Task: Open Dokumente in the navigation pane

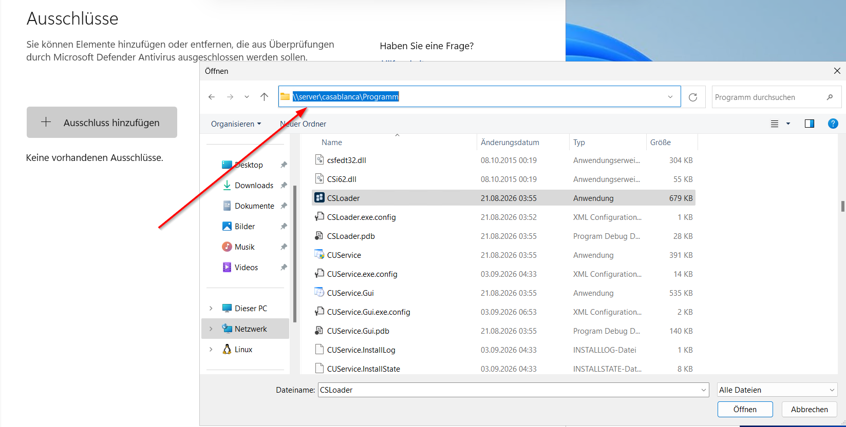Action: pyautogui.click(x=254, y=206)
